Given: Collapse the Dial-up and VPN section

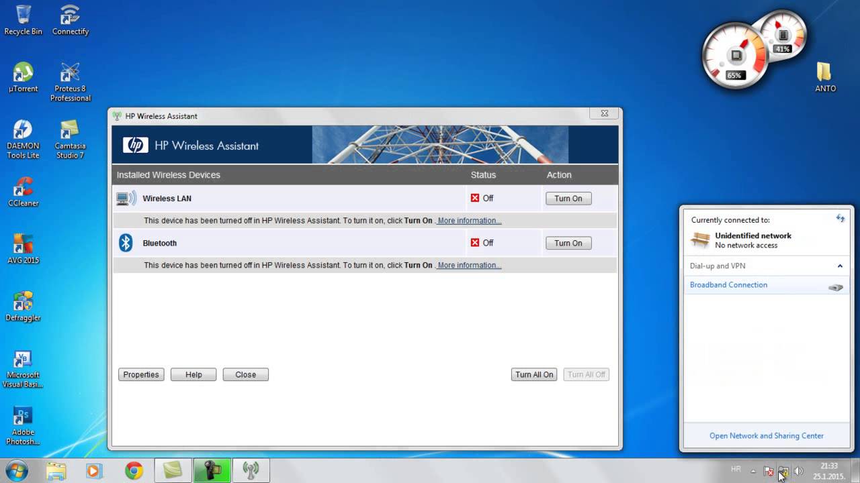Looking at the screenshot, I should pos(840,266).
